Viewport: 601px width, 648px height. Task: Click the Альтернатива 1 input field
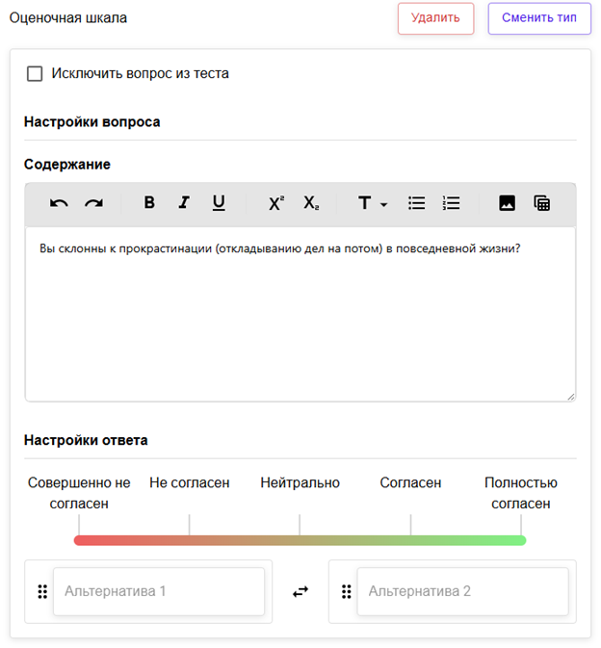coord(159,591)
